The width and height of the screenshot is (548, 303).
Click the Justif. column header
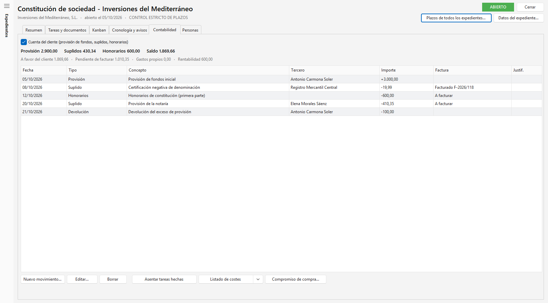click(527, 70)
